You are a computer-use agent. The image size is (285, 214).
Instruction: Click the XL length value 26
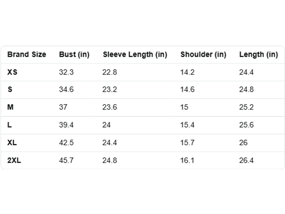[243, 143]
